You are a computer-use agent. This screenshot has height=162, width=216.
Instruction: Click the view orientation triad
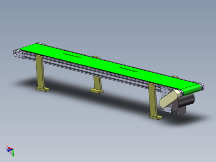(x=10, y=151)
